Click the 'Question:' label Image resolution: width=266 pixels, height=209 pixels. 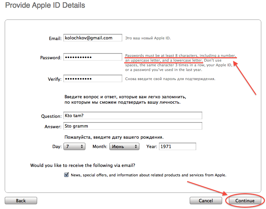click(51, 116)
